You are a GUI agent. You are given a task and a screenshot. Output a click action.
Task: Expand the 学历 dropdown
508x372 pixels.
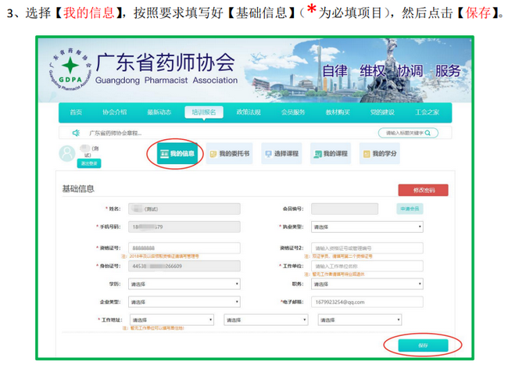[184, 284]
